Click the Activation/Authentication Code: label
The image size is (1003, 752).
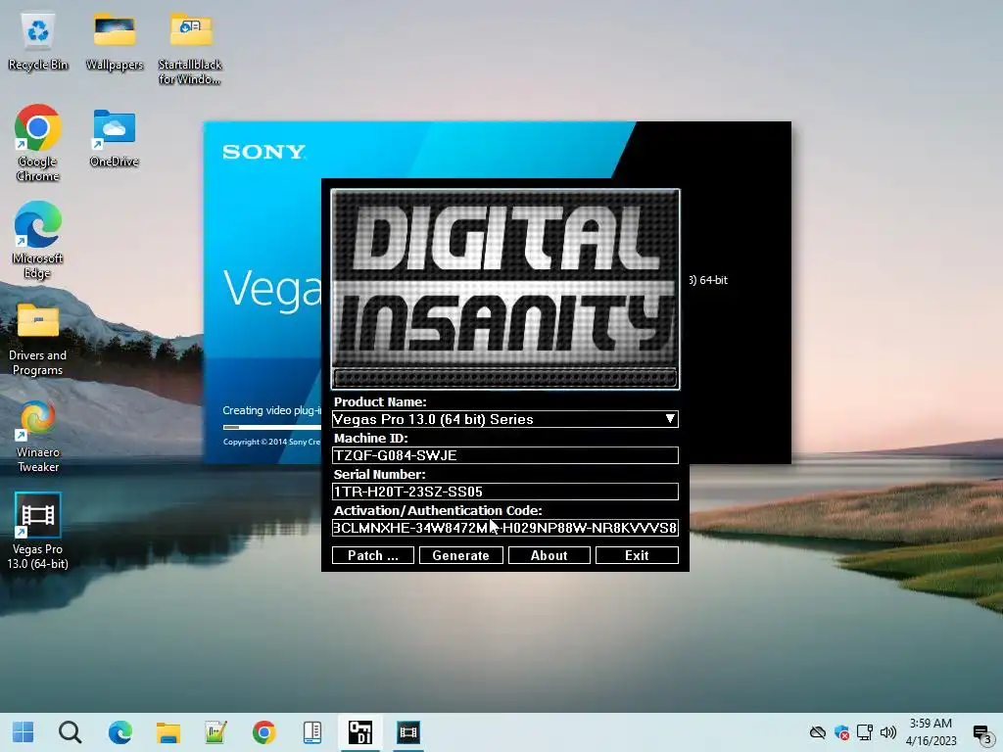pyautogui.click(x=438, y=510)
